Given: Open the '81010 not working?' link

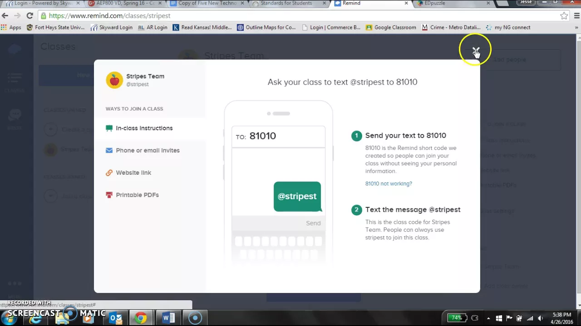Looking at the screenshot, I should [389, 183].
